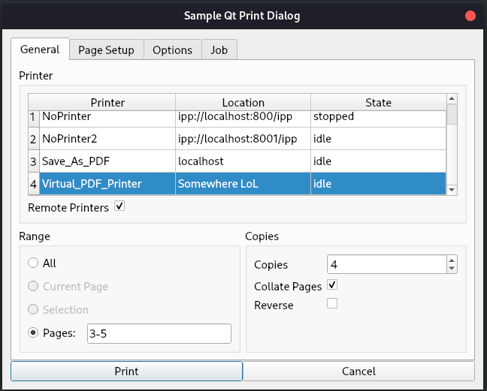Viewport: 487px width, 391px height.
Task: Click the localhost location cell
Action: [243, 161]
